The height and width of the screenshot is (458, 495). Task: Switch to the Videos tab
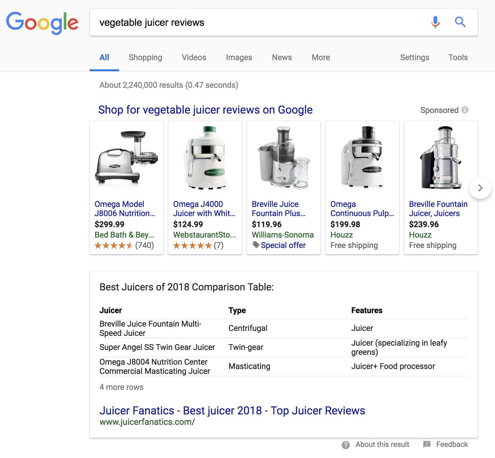194,57
